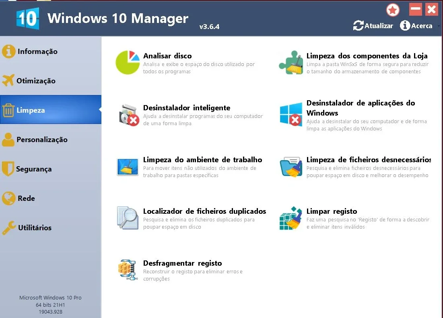Open the Personalização section
This screenshot has width=443, height=318.
coord(51,140)
